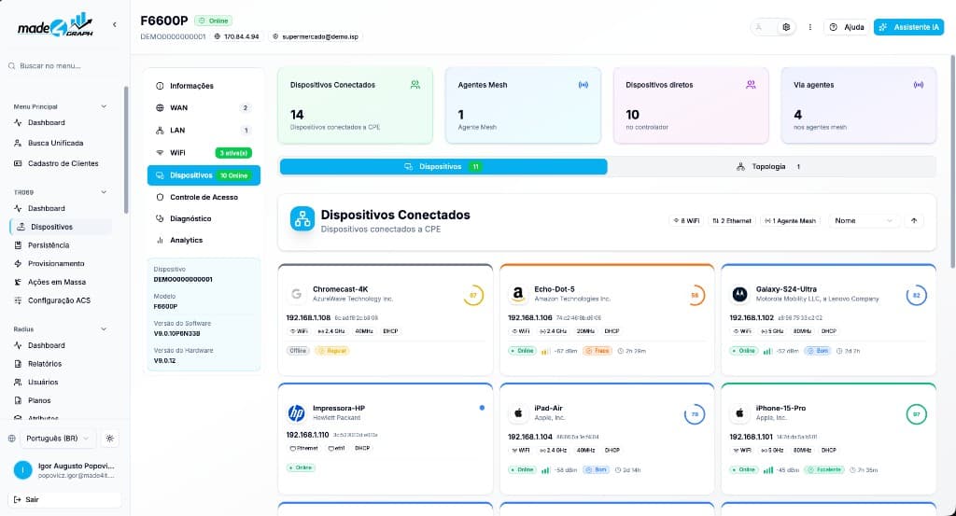The width and height of the screenshot is (956, 516).
Task: Toggle the light/dark theme sun button
Action: point(110,439)
